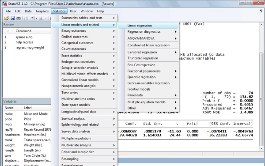
Task: Expand the Fractional polynomials submenu
Action: 148,71
